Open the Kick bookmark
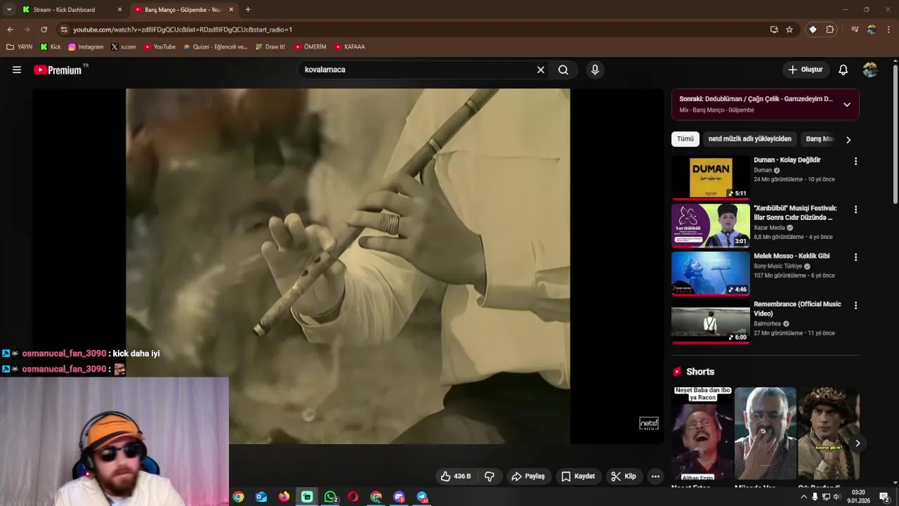This screenshot has height=506, width=899. [51, 47]
